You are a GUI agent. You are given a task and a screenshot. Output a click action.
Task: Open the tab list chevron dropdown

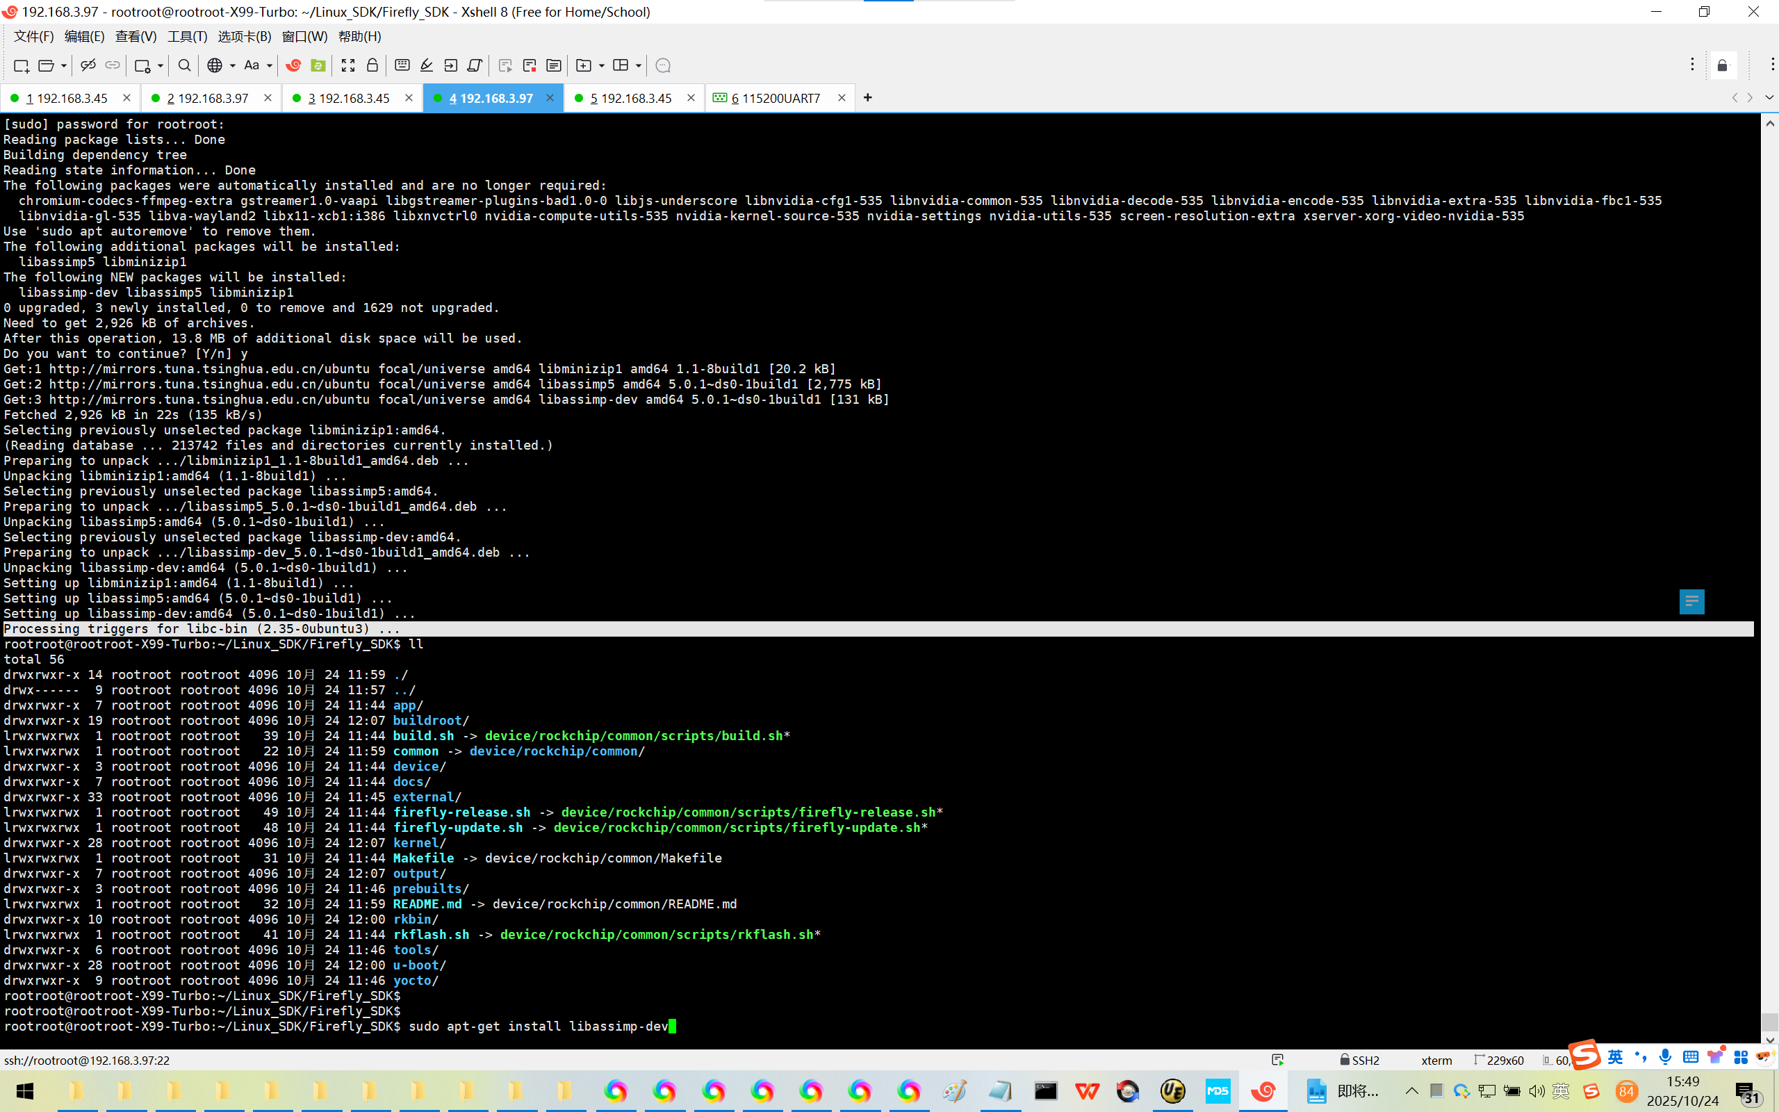pos(1769,98)
